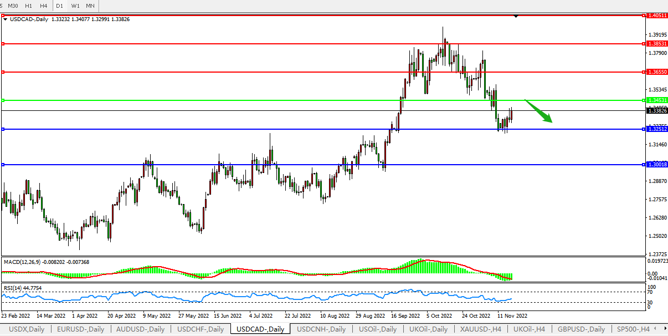
Task: Click the green 1.34531 line handle
Action: click(x=3, y=100)
